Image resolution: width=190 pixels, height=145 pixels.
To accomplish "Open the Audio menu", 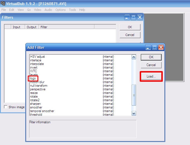I will tap(48, 10).
